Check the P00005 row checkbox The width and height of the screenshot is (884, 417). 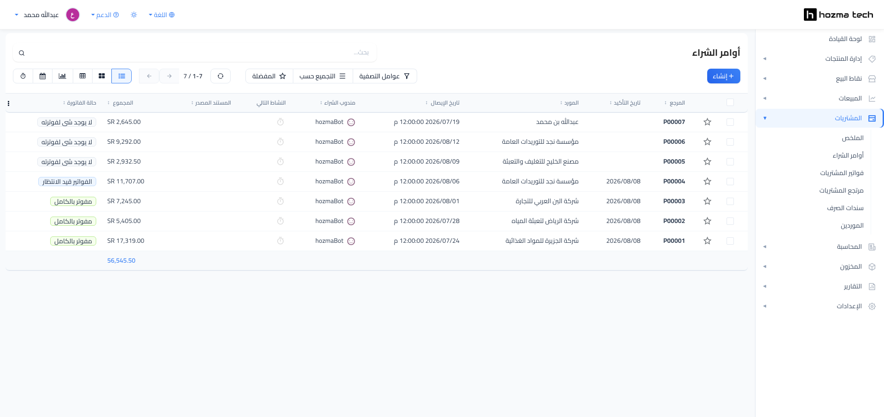[x=730, y=162]
